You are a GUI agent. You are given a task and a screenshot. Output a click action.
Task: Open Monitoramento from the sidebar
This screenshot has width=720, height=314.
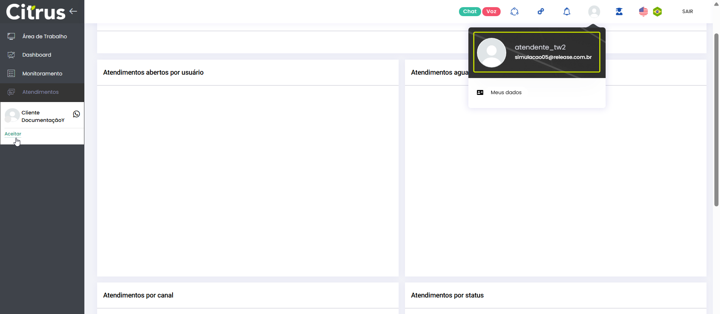tap(42, 74)
